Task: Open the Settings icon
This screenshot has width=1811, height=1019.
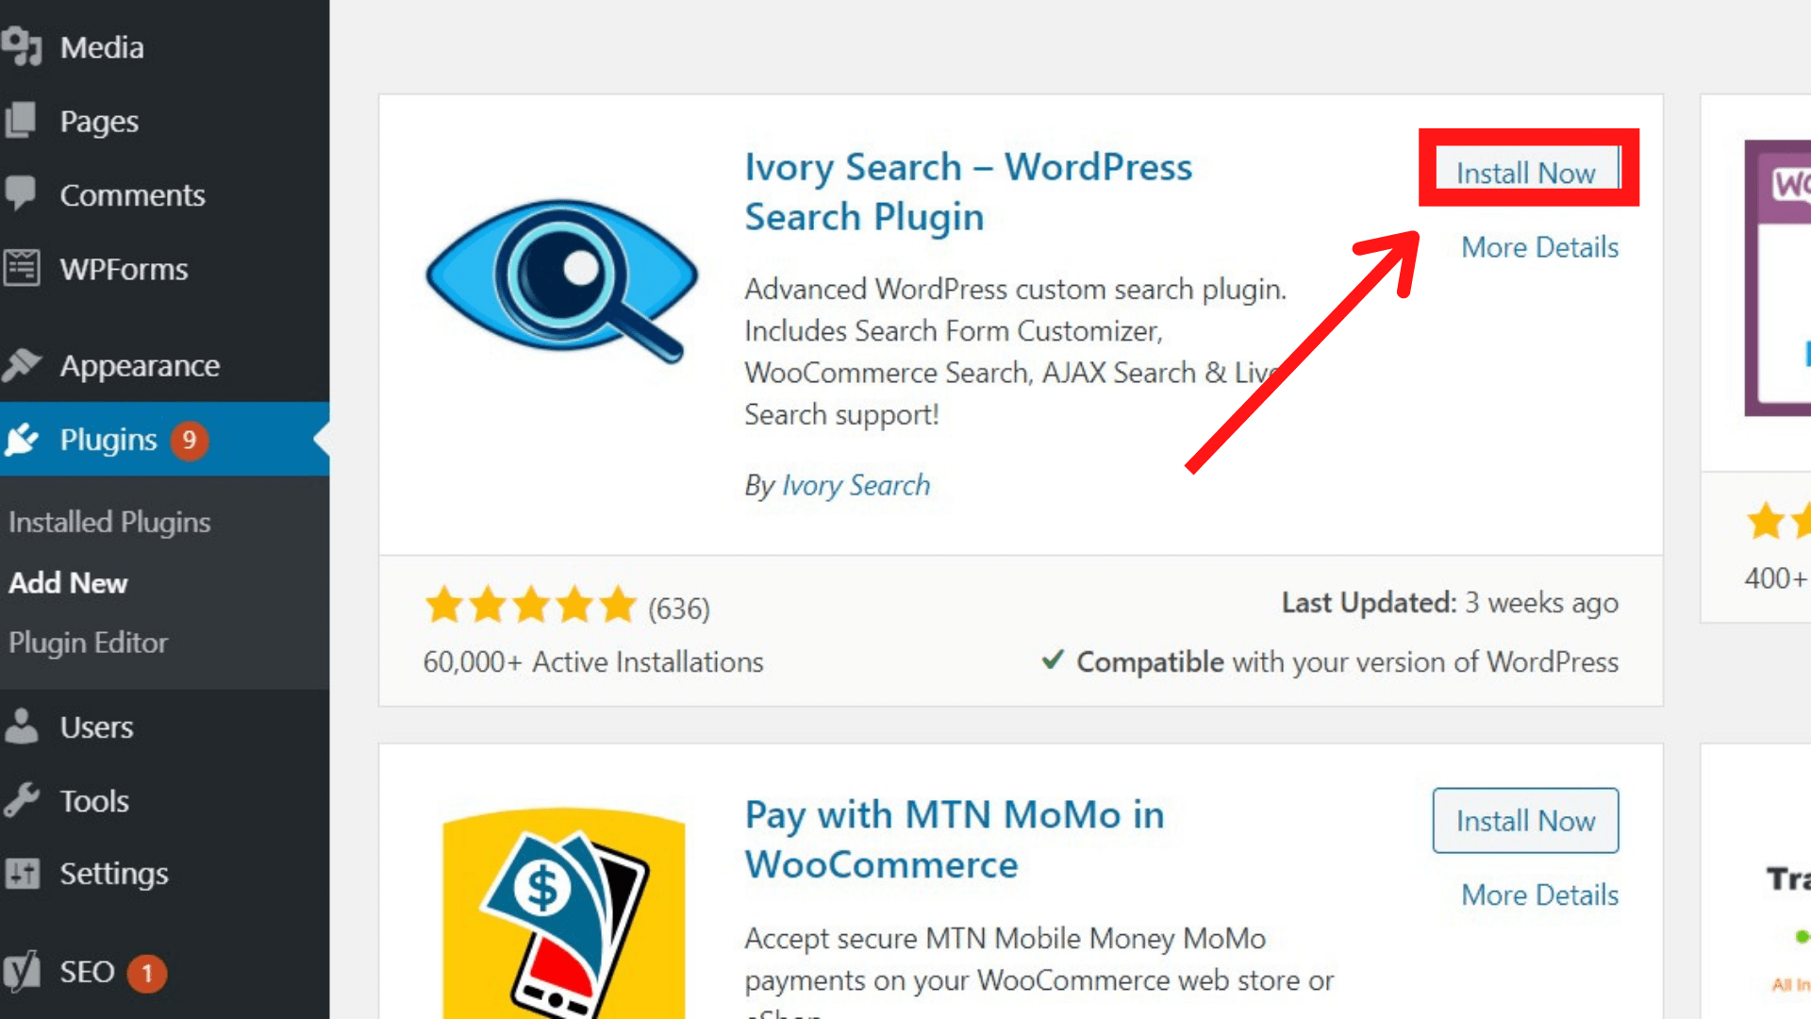Action: pyautogui.click(x=23, y=874)
